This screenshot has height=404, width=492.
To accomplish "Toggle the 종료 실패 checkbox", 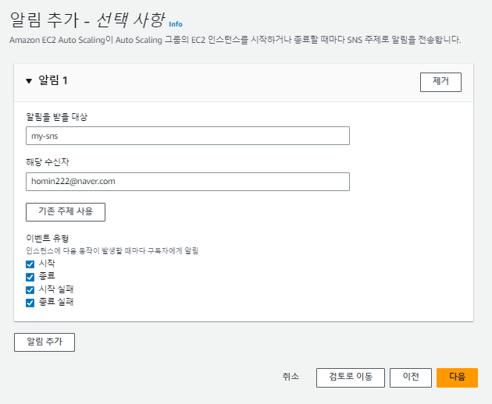I will tap(30, 303).
